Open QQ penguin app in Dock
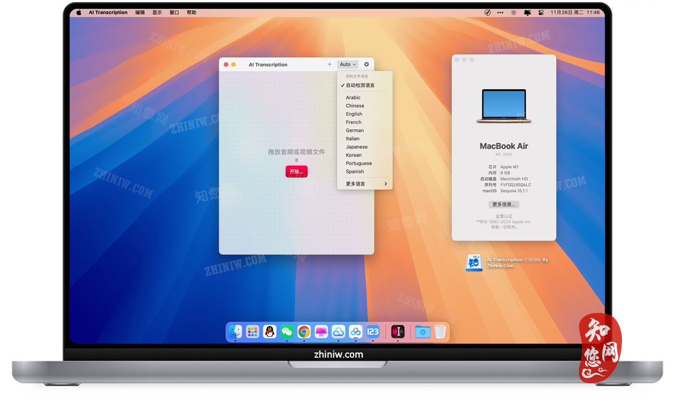 [x=269, y=332]
